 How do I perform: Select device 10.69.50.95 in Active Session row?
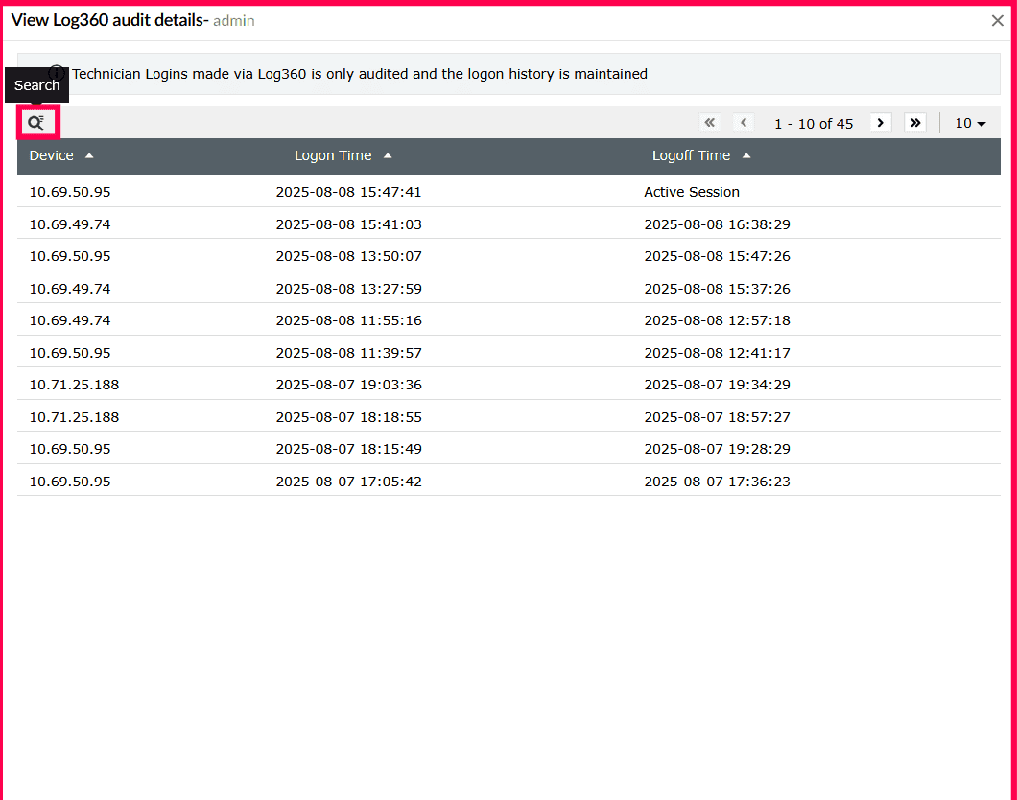[69, 192]
